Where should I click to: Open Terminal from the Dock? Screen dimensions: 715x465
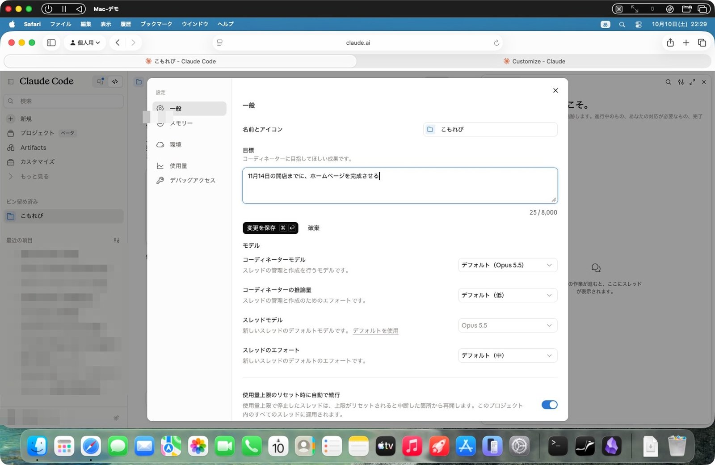click(x=557, y=446)
